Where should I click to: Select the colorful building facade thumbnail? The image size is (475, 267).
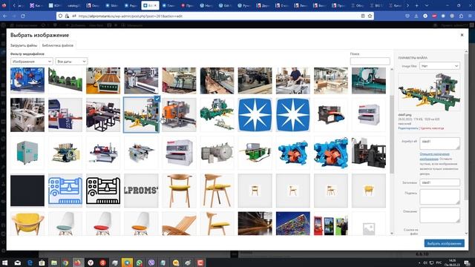[293, 224]
